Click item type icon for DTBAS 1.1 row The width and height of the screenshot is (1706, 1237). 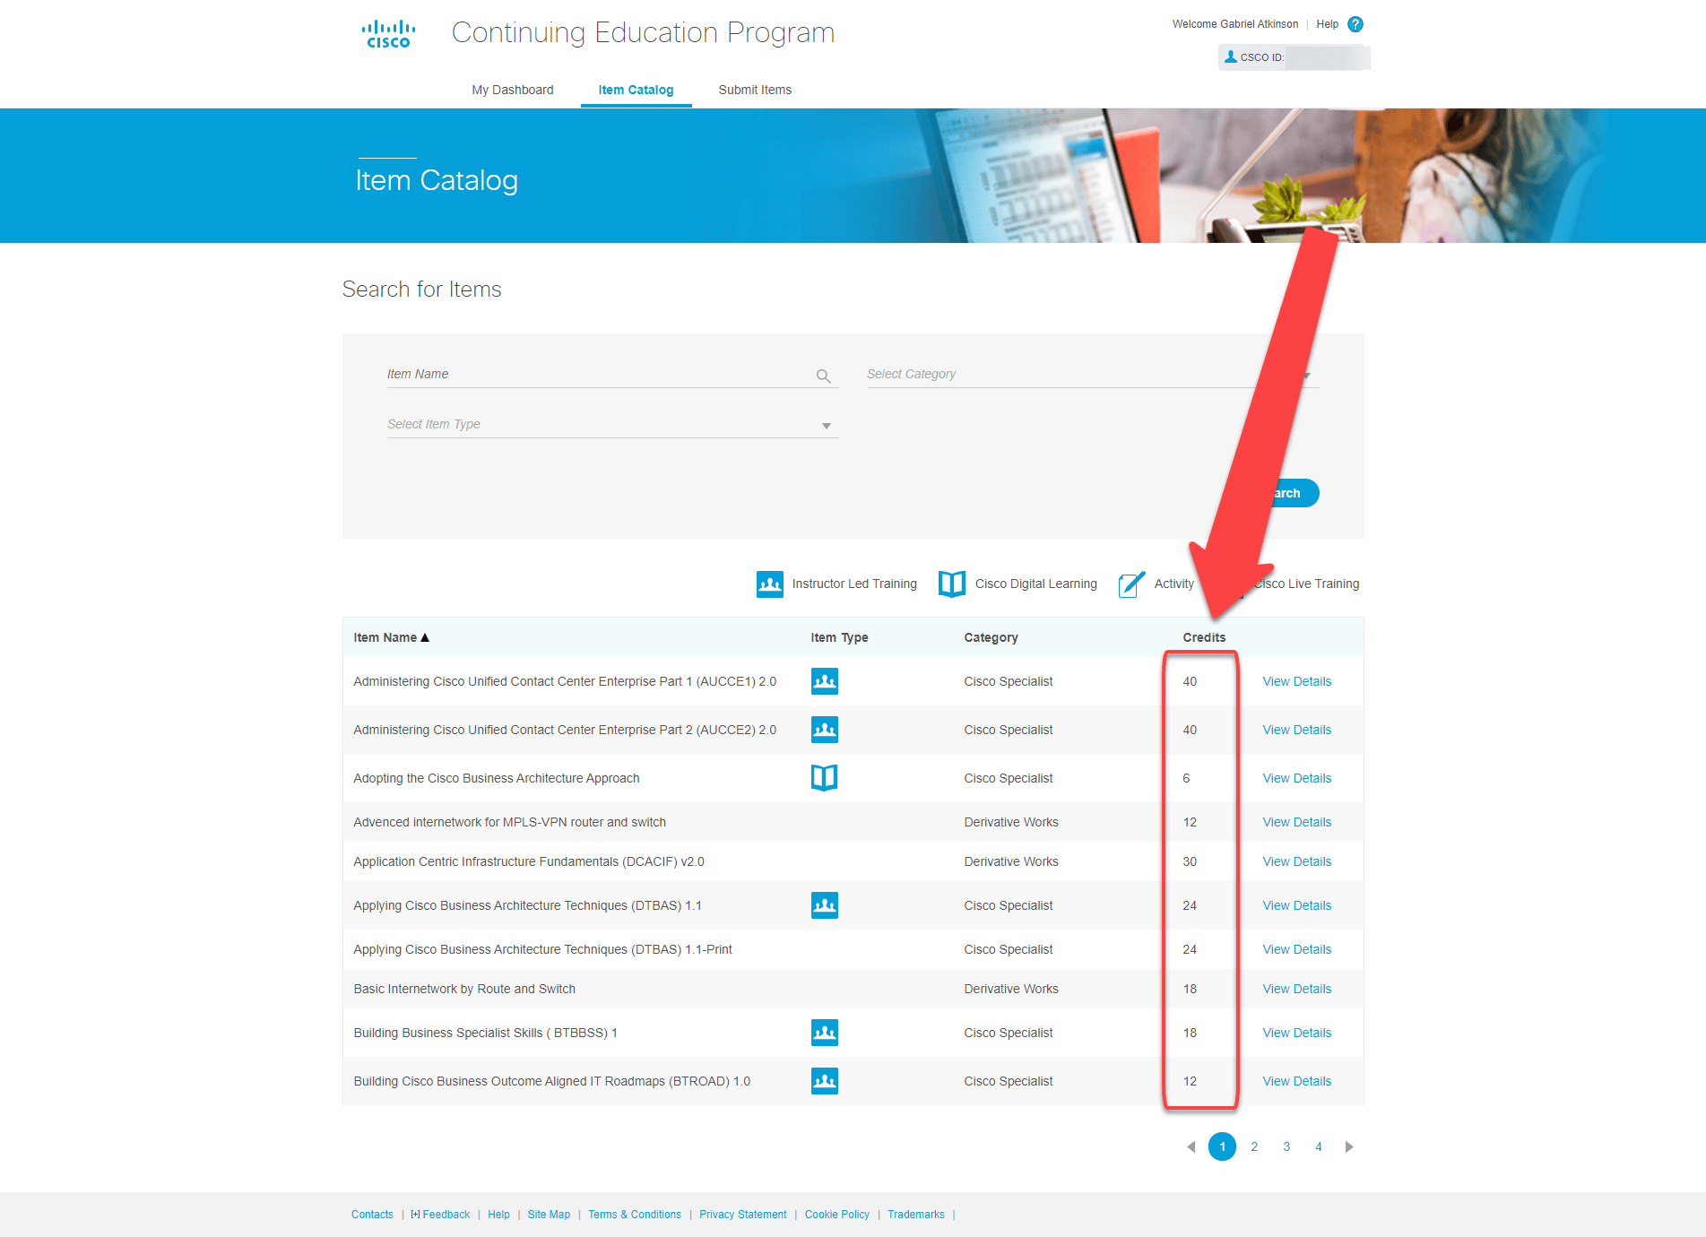(825, 905)
